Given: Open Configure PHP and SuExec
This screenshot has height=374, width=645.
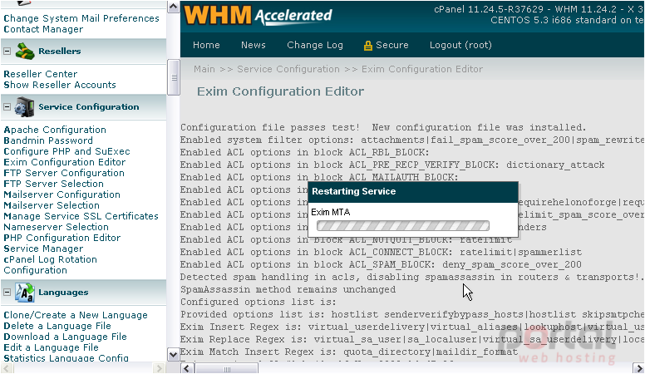Looking at the screenshot, I should click(x=66, y=151).
